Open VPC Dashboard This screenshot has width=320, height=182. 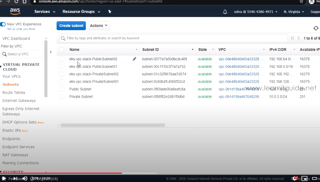point(16,38)
